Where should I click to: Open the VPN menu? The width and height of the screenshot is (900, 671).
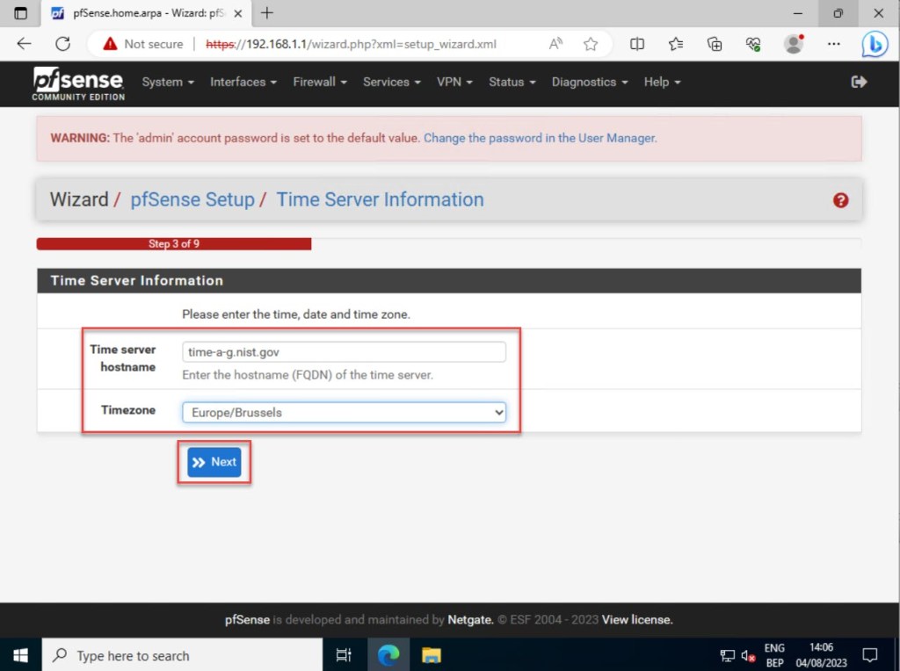454,82
